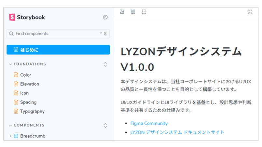Click the document icon beside Elevation
This screenshot has height=147, width=262.
pyautogui.click(x=16, y=84)
